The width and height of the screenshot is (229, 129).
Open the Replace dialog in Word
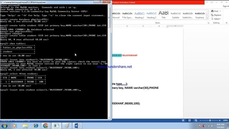point(216,15)
